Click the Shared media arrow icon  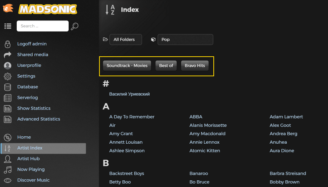[x=7, y=55]
